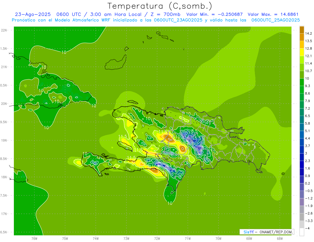This screenshot has width=314, height=242.
Task: Click the legend value "13.5"
Action: [308, 41]
